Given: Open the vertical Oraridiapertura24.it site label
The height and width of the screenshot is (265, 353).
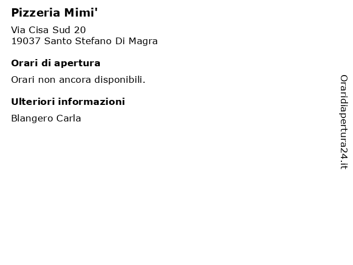Looking at the screenshot, I should (x=344, y=122).
